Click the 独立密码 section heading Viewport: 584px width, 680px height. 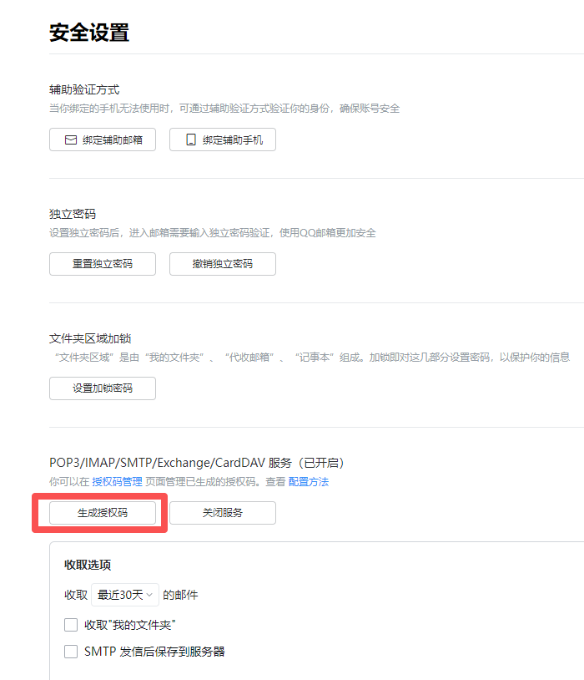click(x=73, y=214)
